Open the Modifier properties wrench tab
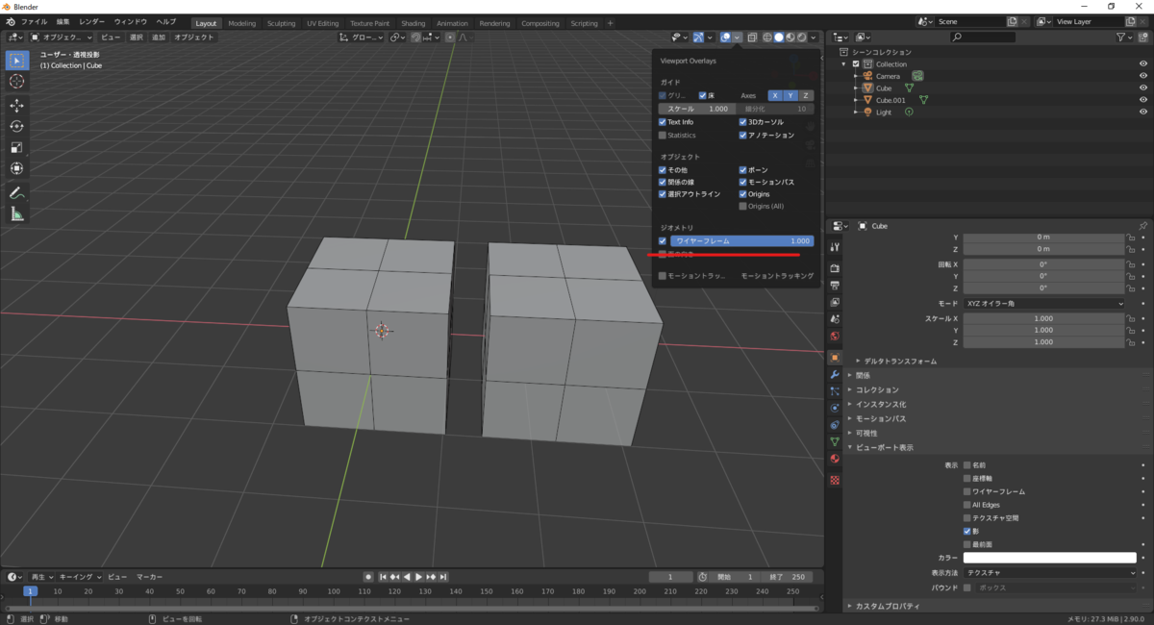 [x=835, y=374]
